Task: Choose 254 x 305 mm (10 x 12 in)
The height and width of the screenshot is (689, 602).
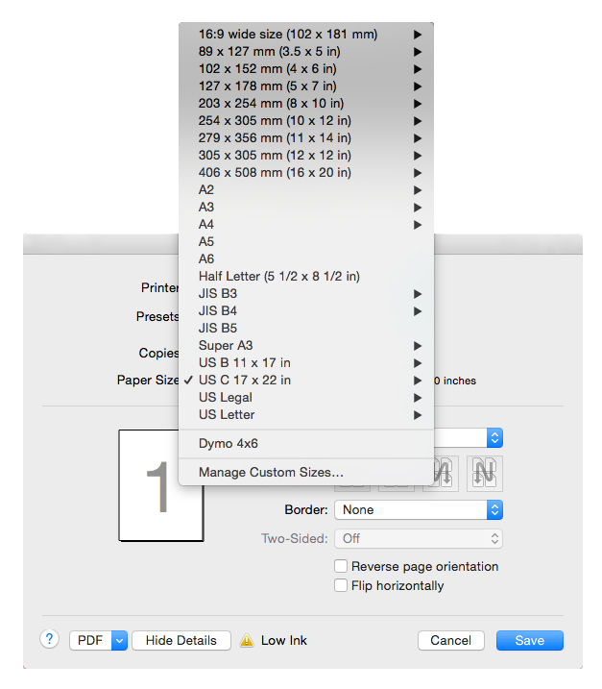Action: tap(306, 121)
